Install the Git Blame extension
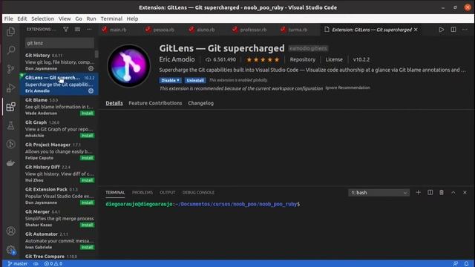475x267 pixels. pyautogui.click(x=87, y=113)
